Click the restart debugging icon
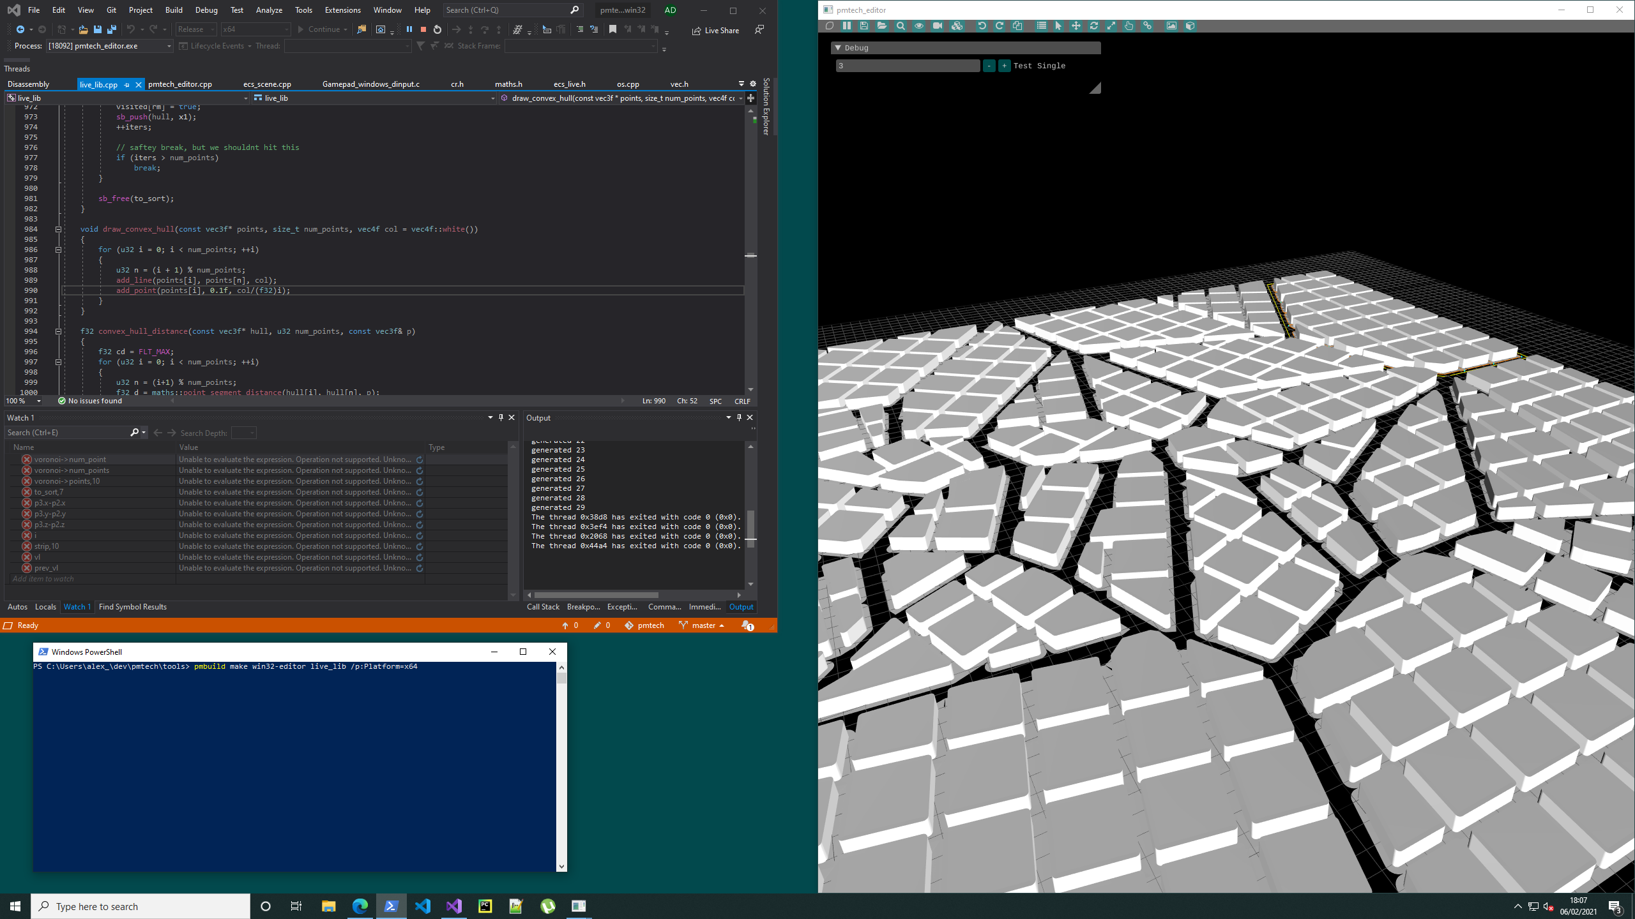 point(437,29)
